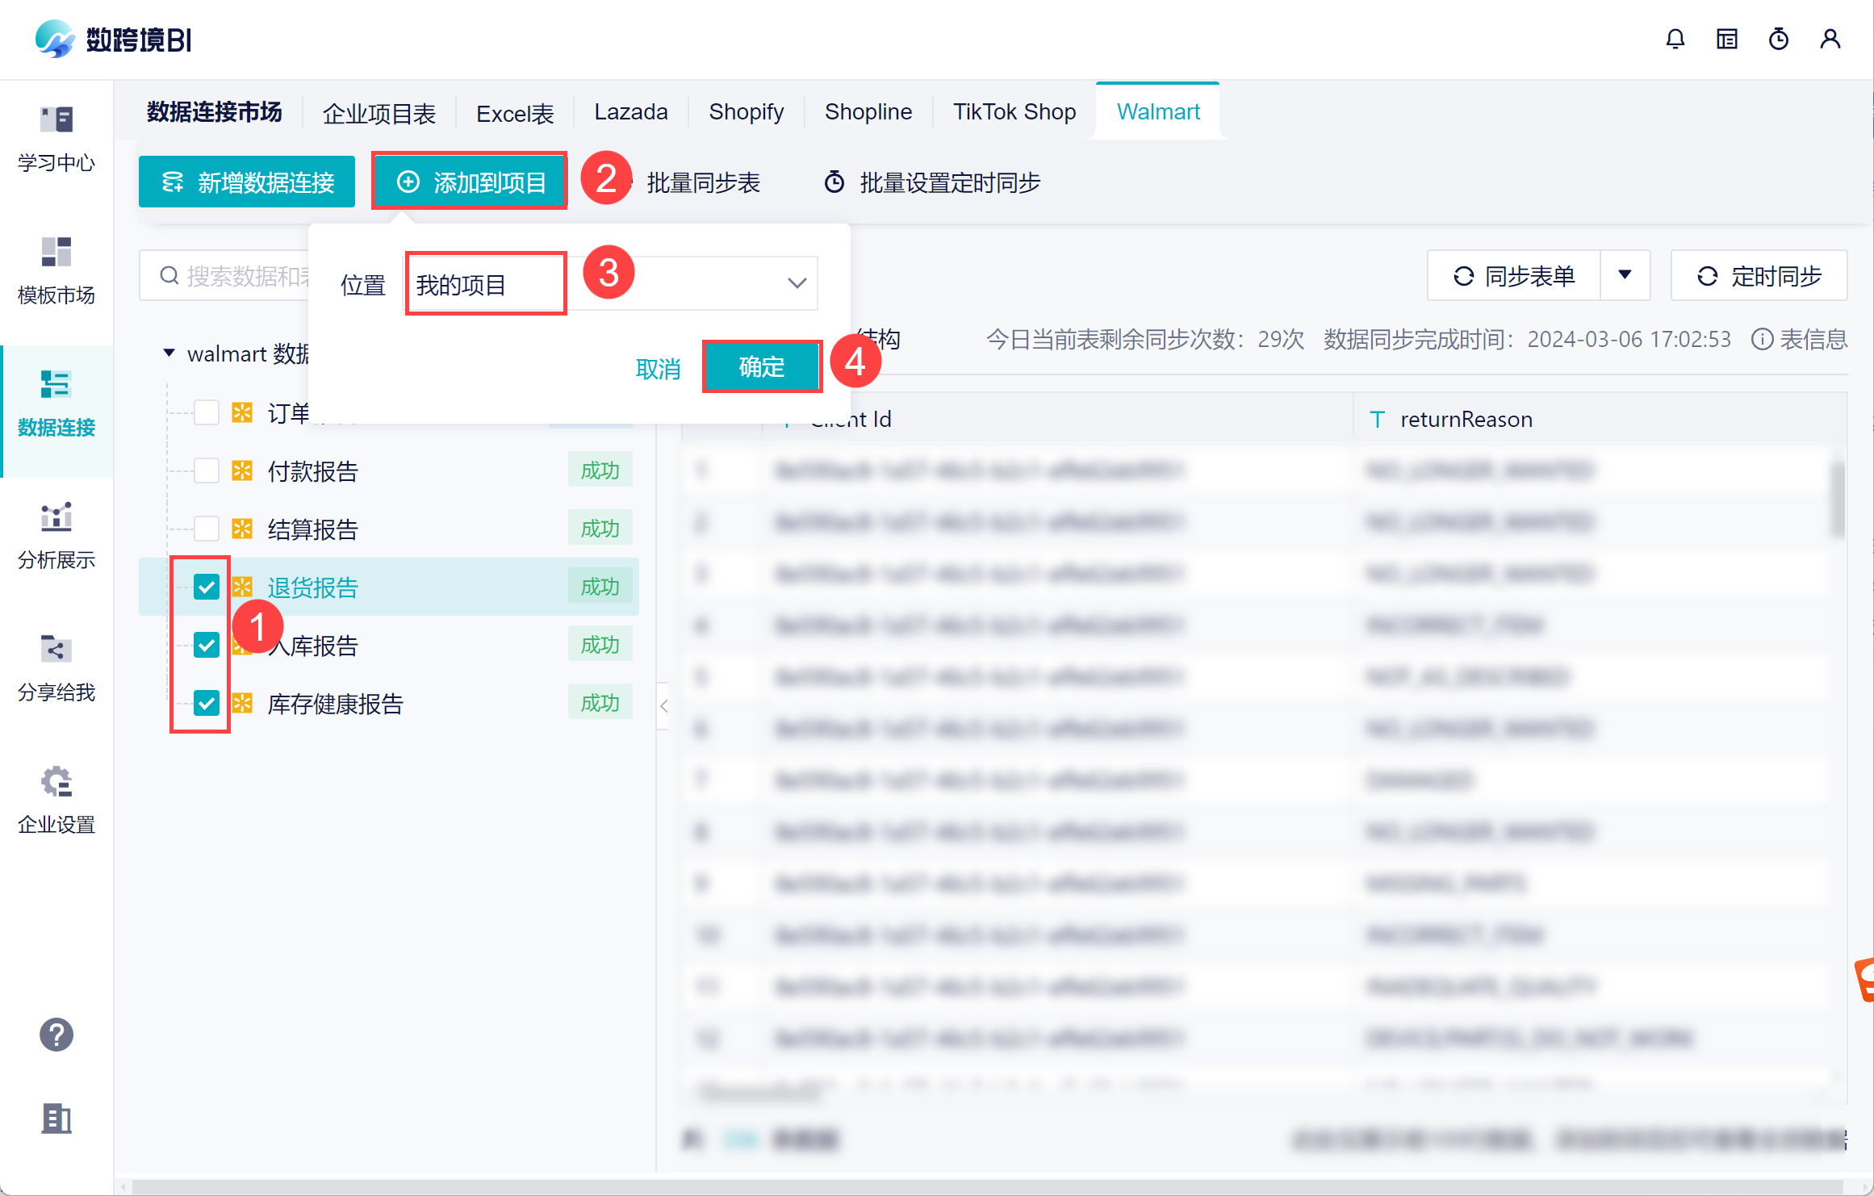This screenshot has width=1874, height=1196.
Task: Go to 模板市场 in the sidebar
Action: pos(56,271)
